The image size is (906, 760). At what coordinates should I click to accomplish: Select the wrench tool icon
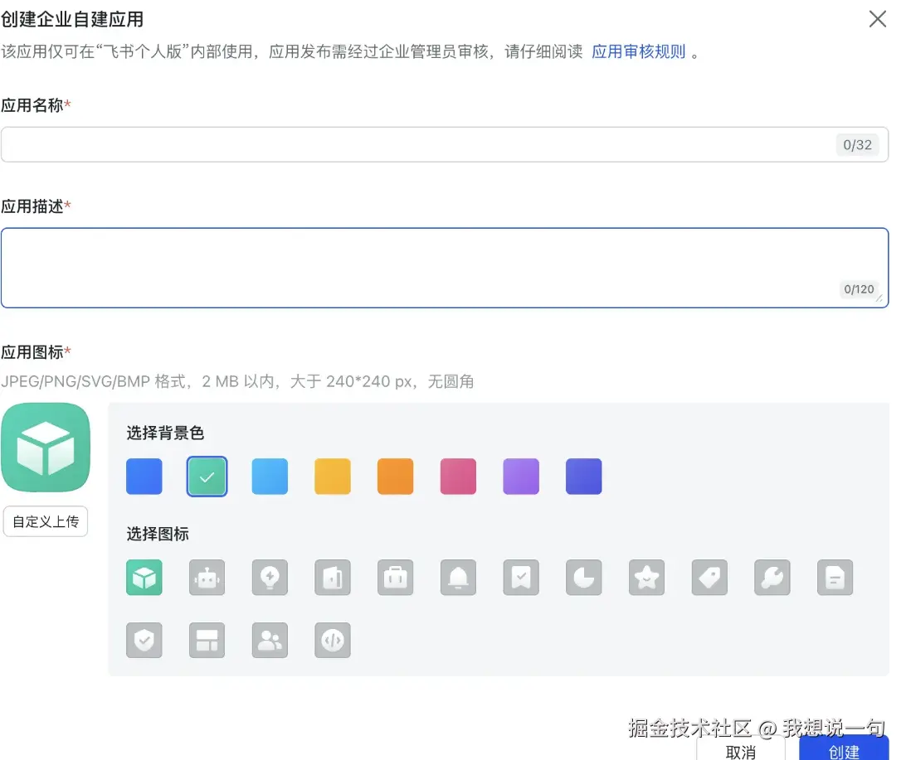tap(772, 577)
